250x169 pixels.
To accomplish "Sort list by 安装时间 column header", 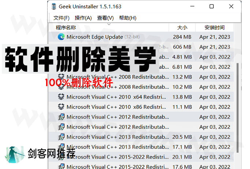I will pyautogui.click(x=214, y=27).
